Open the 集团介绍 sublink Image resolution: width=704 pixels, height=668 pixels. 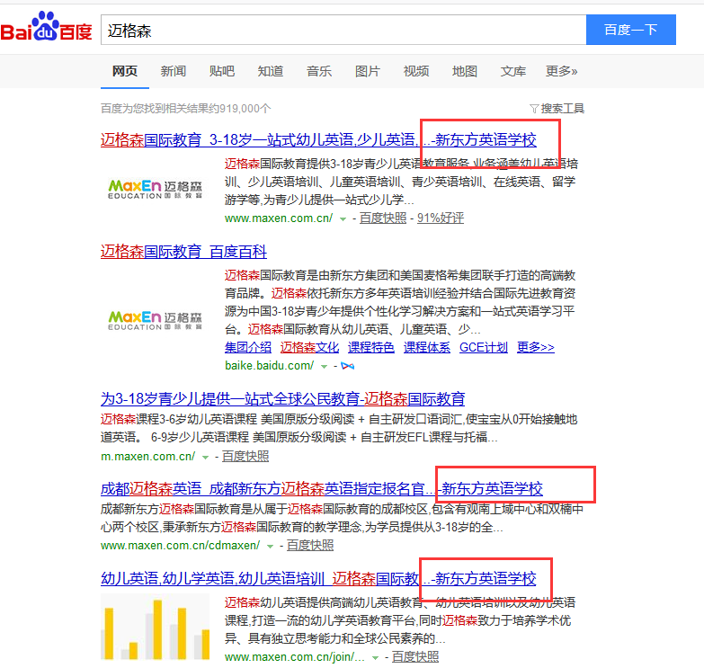click(248, 347)
